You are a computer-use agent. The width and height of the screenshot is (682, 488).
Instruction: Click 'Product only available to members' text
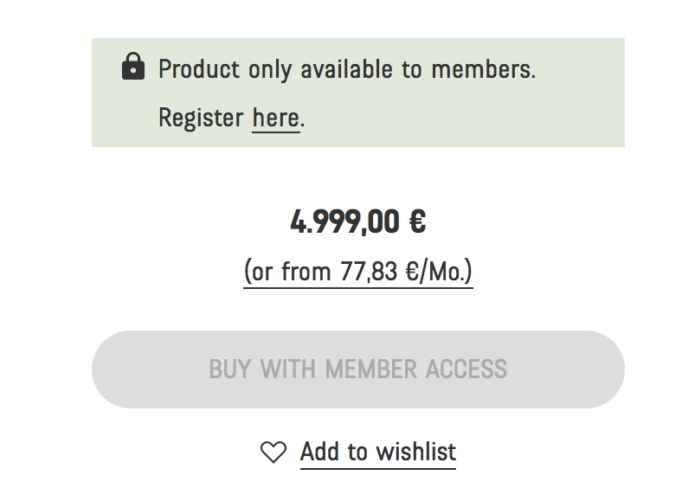point(346,69)
